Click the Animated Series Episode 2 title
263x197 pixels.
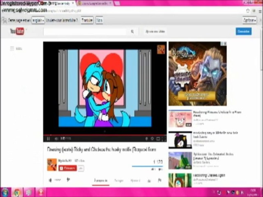tap(213, 156)
